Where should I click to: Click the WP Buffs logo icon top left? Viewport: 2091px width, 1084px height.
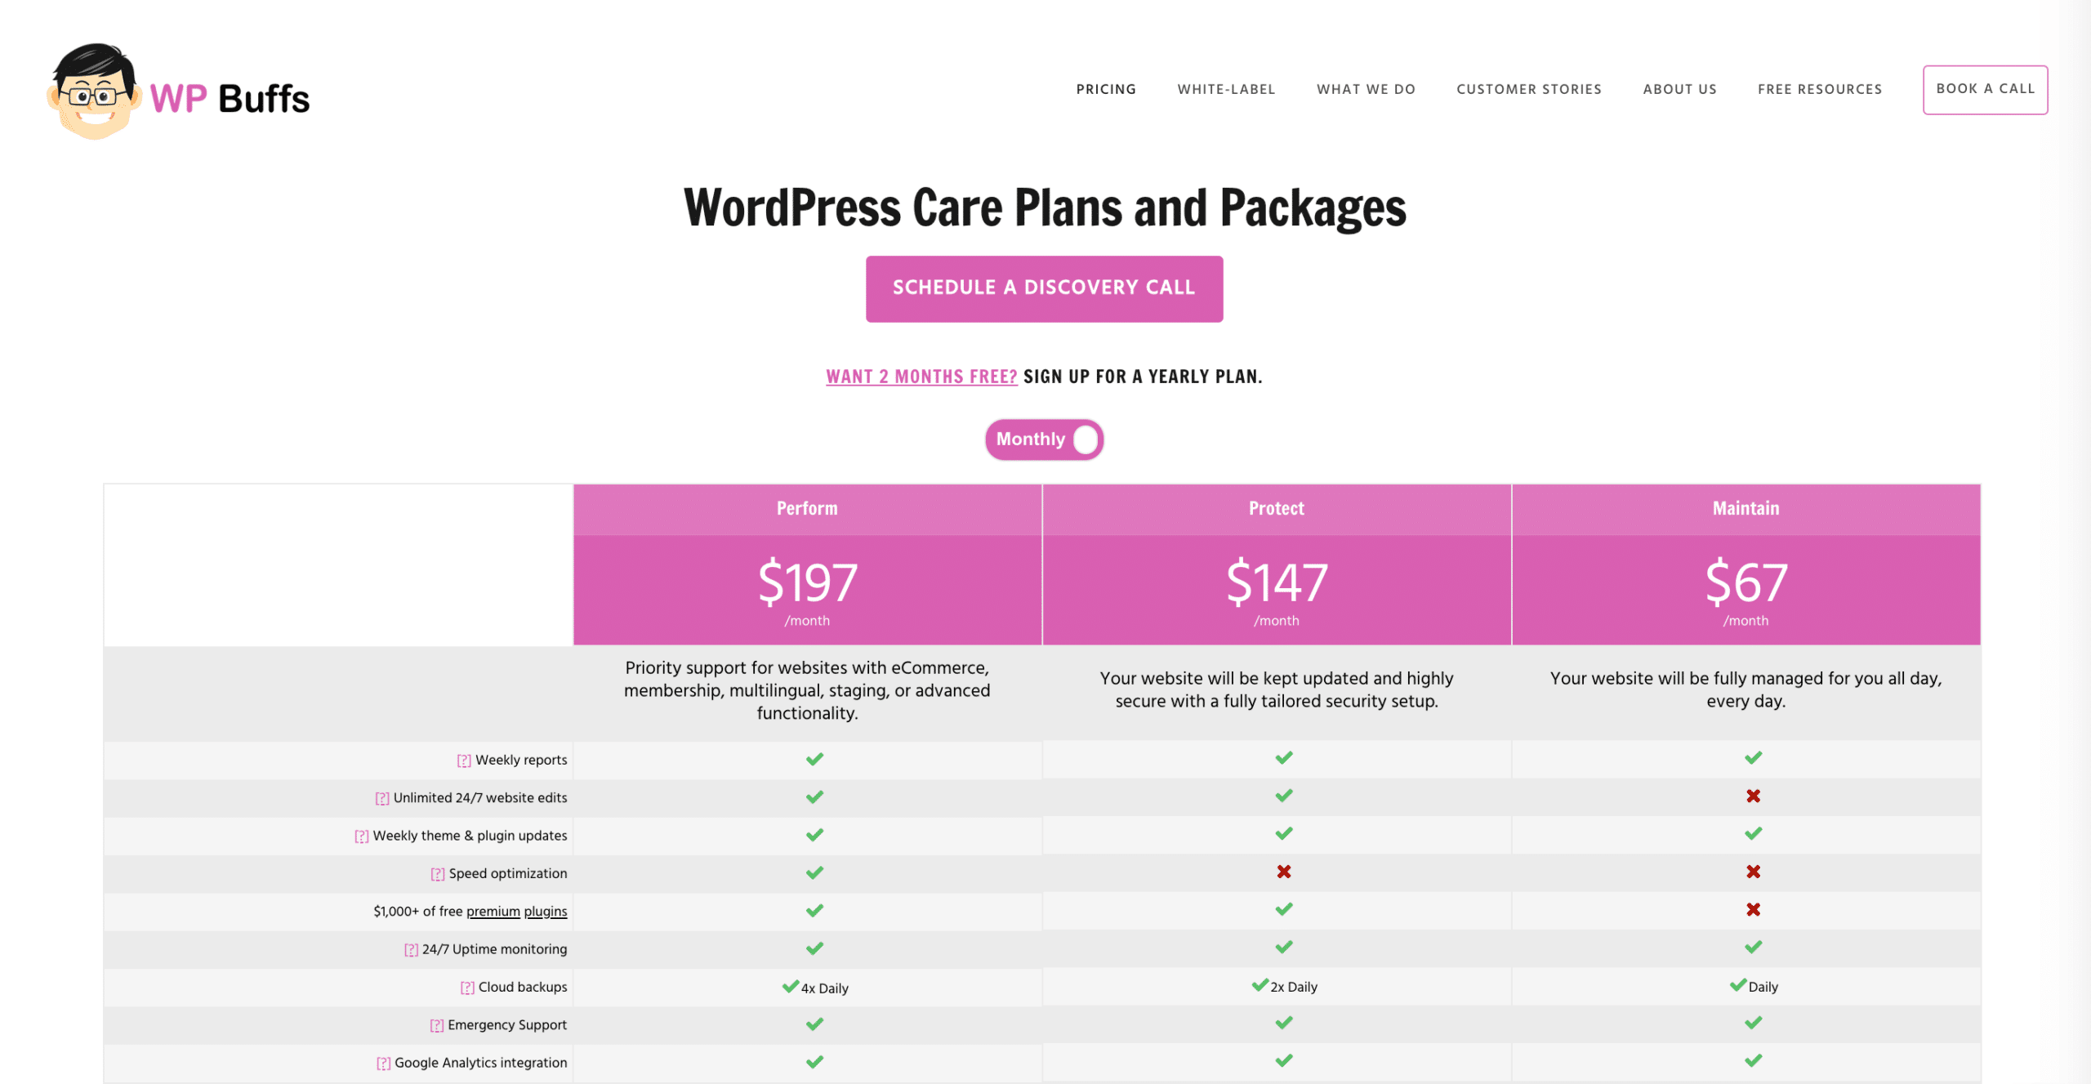pos(90,90)
